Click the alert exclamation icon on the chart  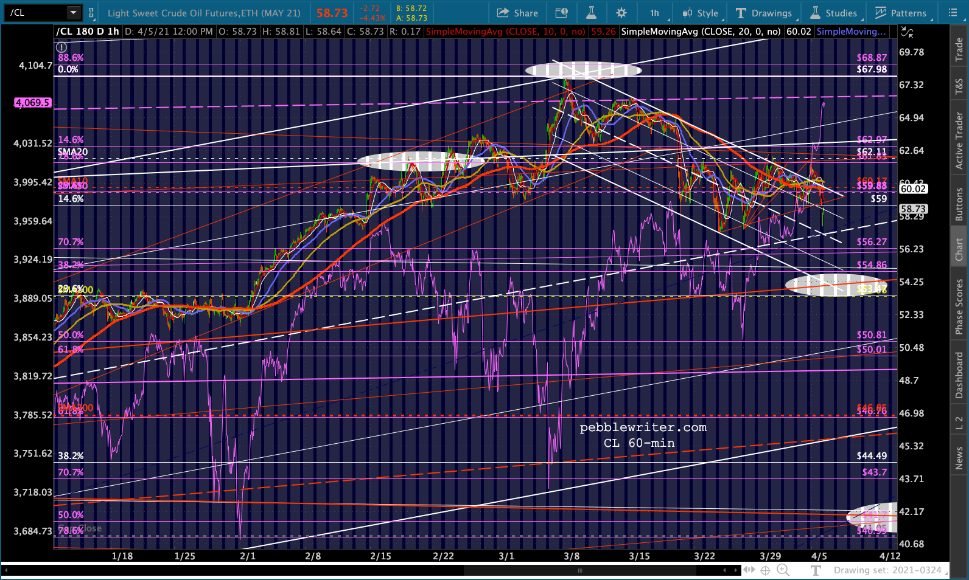point(61,47)
